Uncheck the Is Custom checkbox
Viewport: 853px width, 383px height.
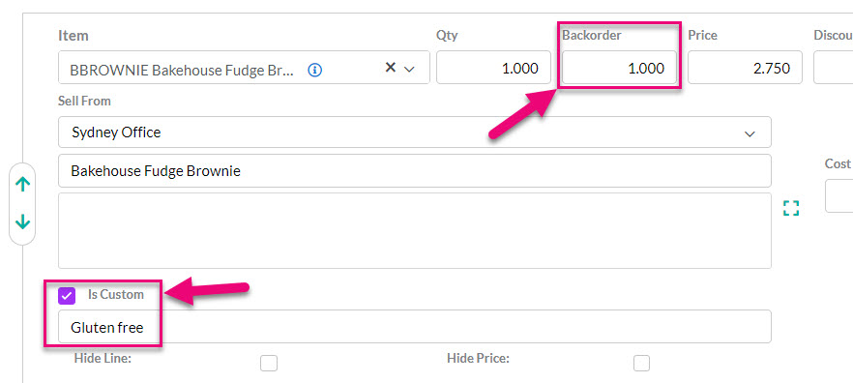(x=67, y=295)
